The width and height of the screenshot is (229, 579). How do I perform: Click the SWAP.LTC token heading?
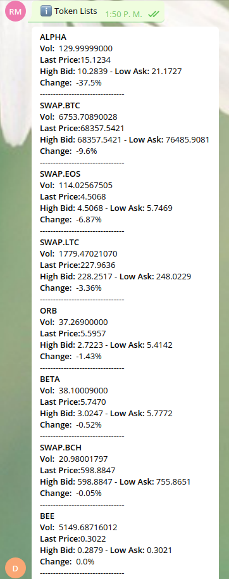[59, 242]
